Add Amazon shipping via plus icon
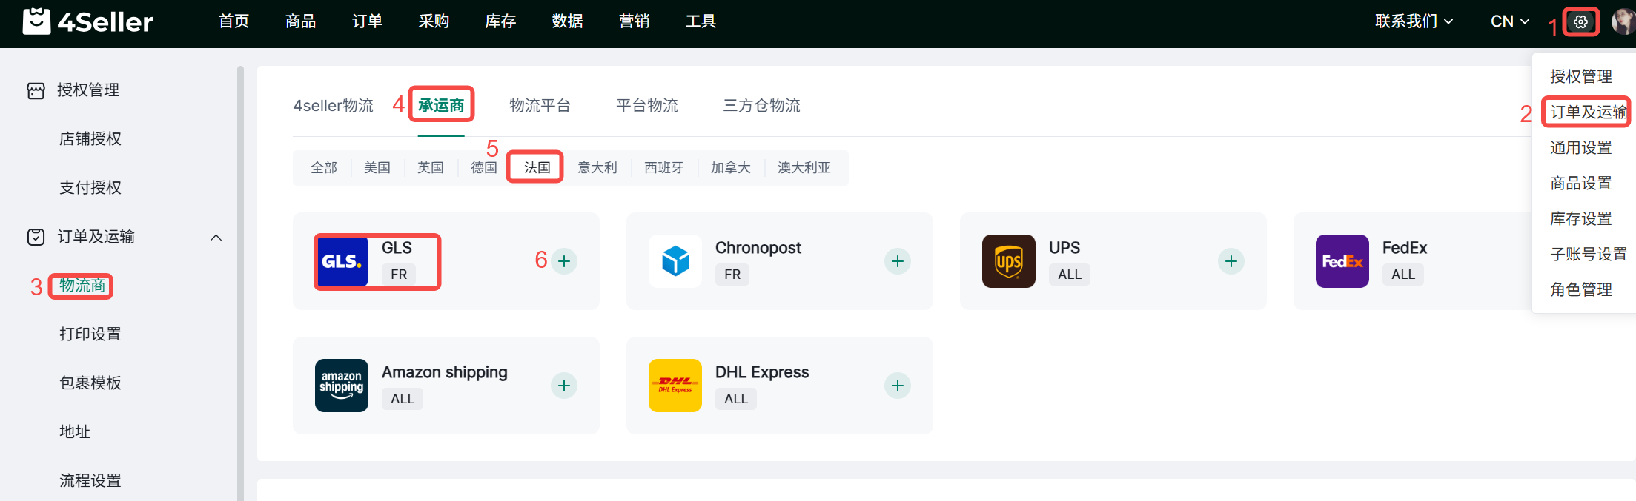This screenshot has width=1636, height=501. pyautogui.click(x=564, y=386)
